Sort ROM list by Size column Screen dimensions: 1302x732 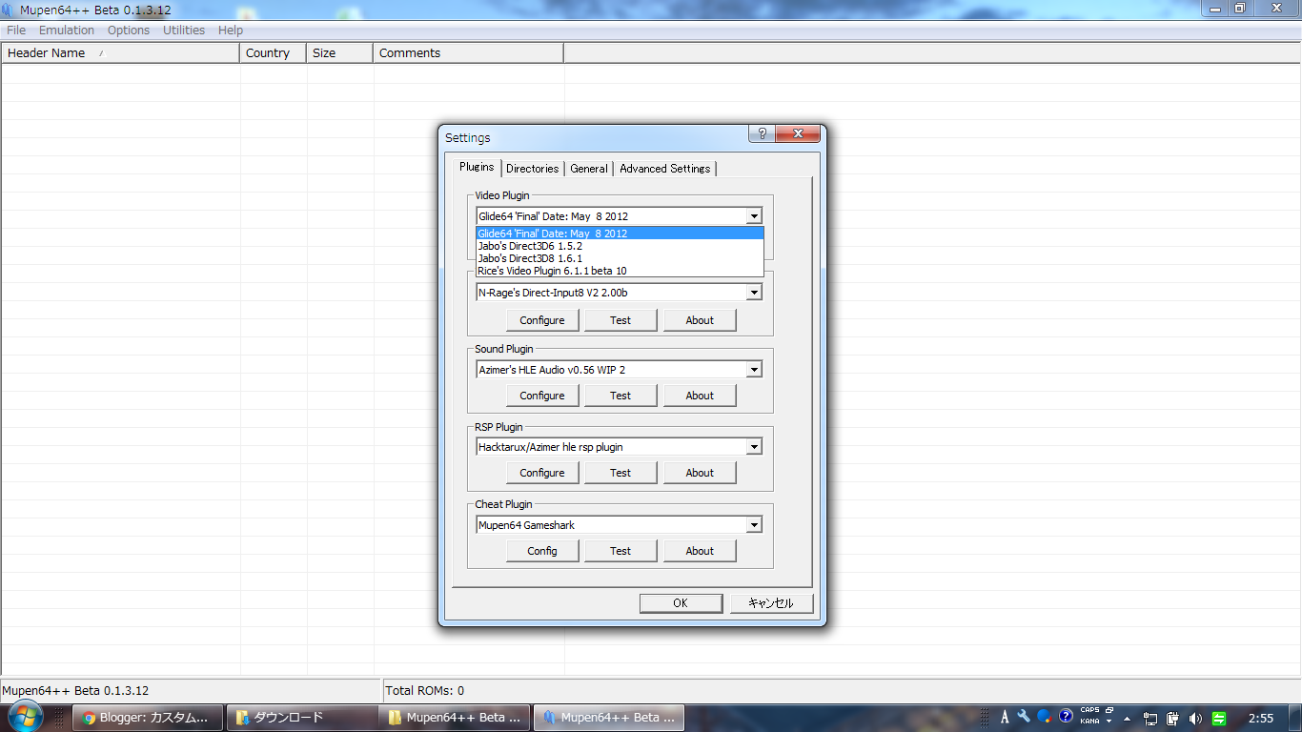click(340, 53)
